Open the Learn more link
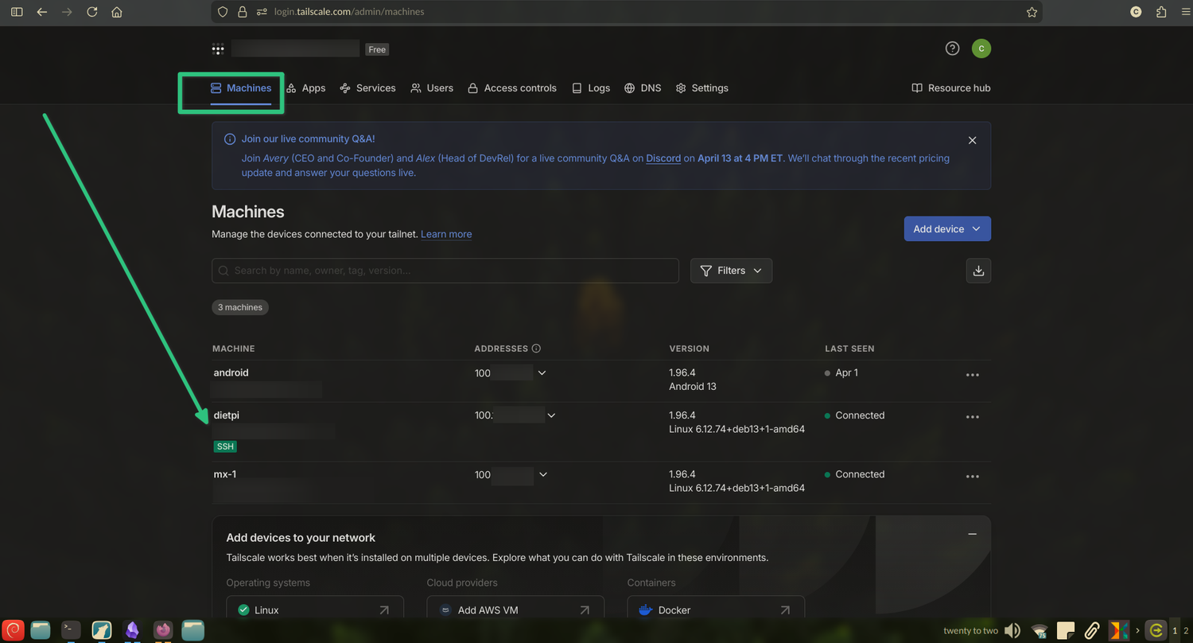This screenshot has width=1193, height=643. (x=446, y=234)
